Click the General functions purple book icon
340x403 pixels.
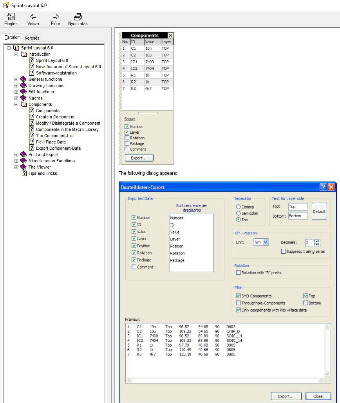(24, 79)
